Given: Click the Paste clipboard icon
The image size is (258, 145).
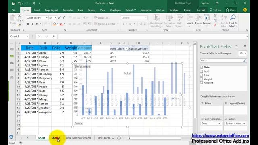Looking at the screenshot, I should (13, 18).
